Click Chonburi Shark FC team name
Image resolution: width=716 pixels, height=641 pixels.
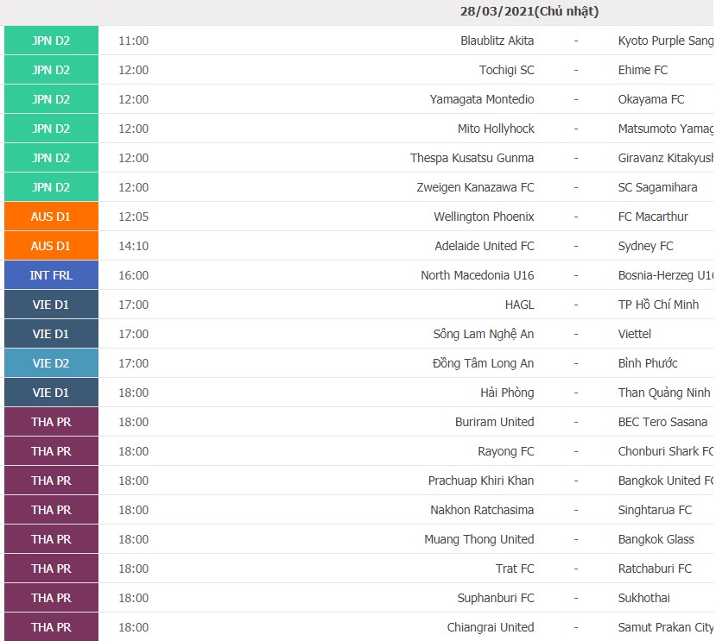665,451
